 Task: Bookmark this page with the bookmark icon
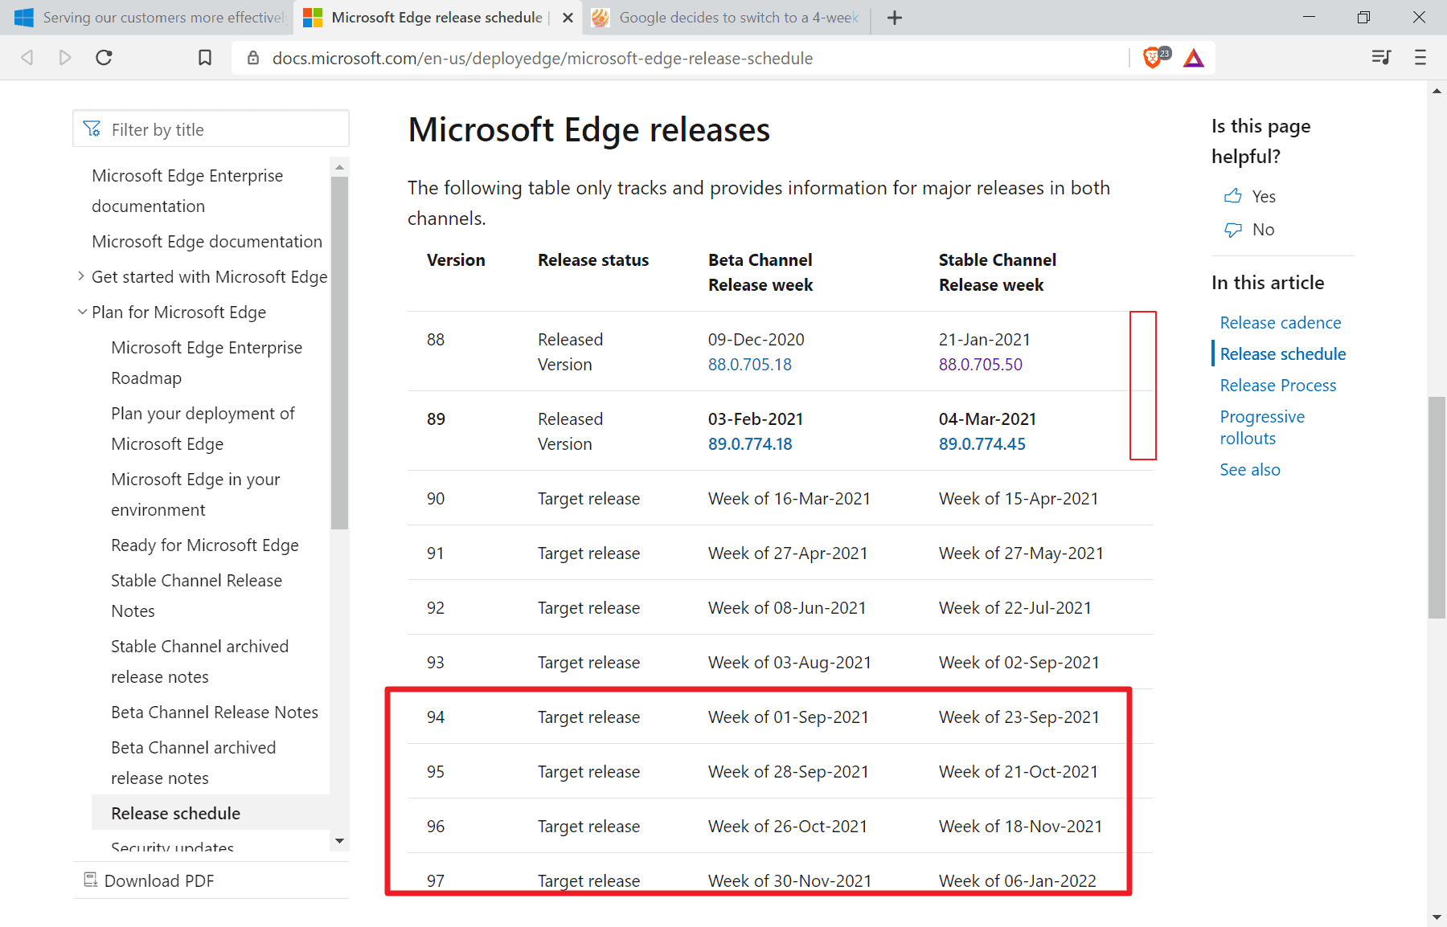click(x=205, y=58)
